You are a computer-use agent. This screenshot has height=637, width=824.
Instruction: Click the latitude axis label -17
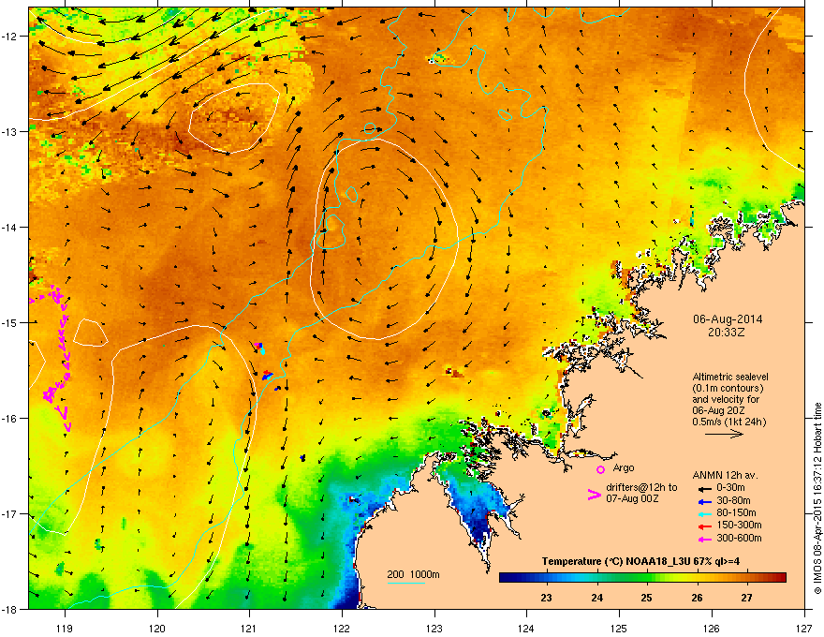[x=10, y=513]
